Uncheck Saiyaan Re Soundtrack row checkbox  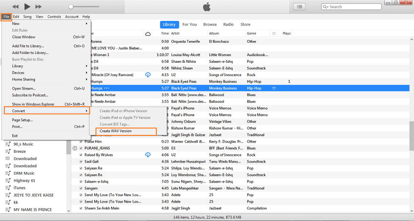(81, 175)
